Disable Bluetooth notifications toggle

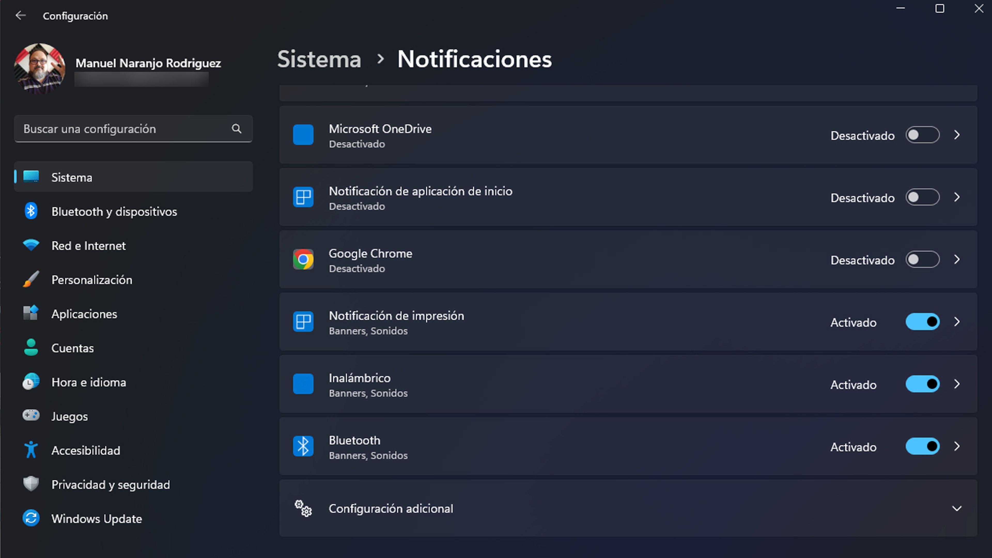tap(922, 446)
